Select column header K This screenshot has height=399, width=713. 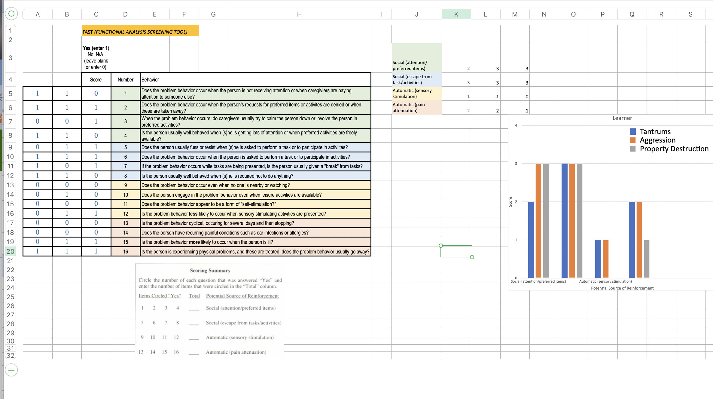coord(456,14)
